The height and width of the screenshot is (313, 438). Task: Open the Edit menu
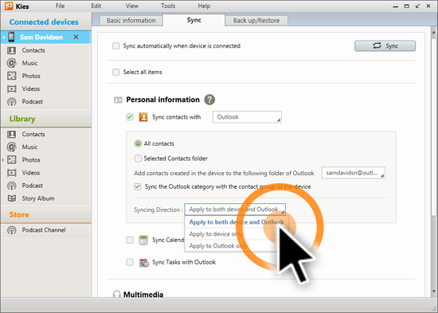(x=96, y=6)
